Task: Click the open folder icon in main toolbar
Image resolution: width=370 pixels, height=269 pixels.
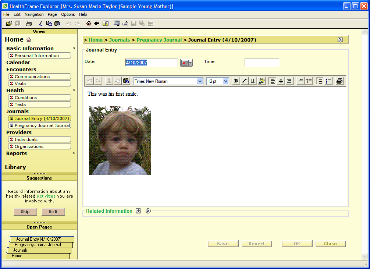Action: (x=9, y=24)
